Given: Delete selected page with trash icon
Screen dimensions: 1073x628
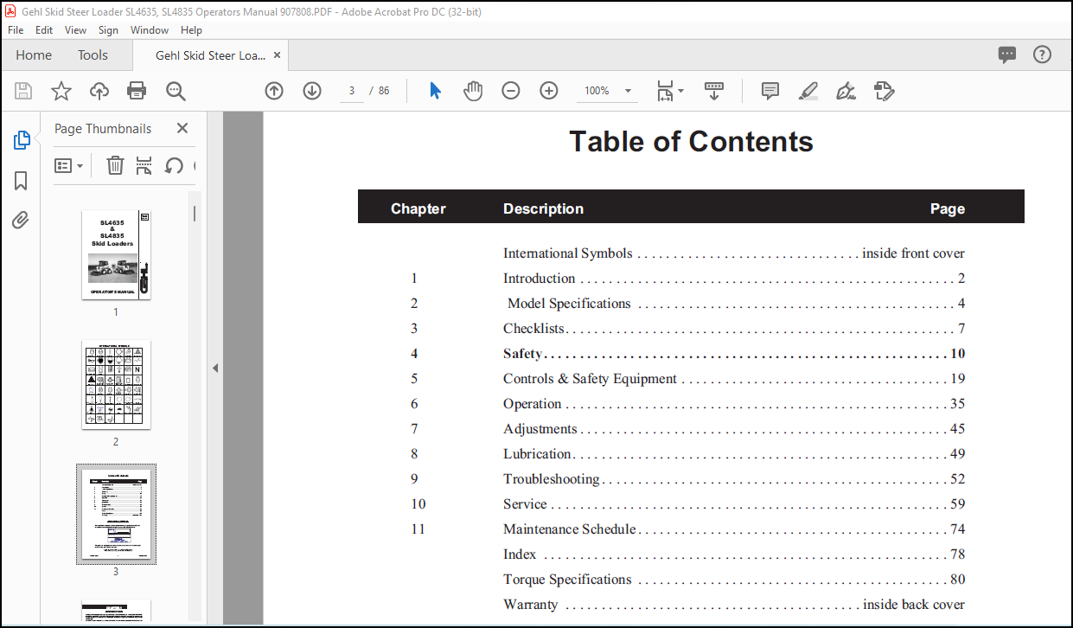Looking at the screenshot, I should (115, 165).
